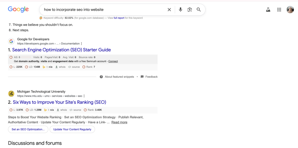The height and width of the screenshot is (148, 298).
Task: Open the more options dots for Google for Developers result
Action: (81, 44)
